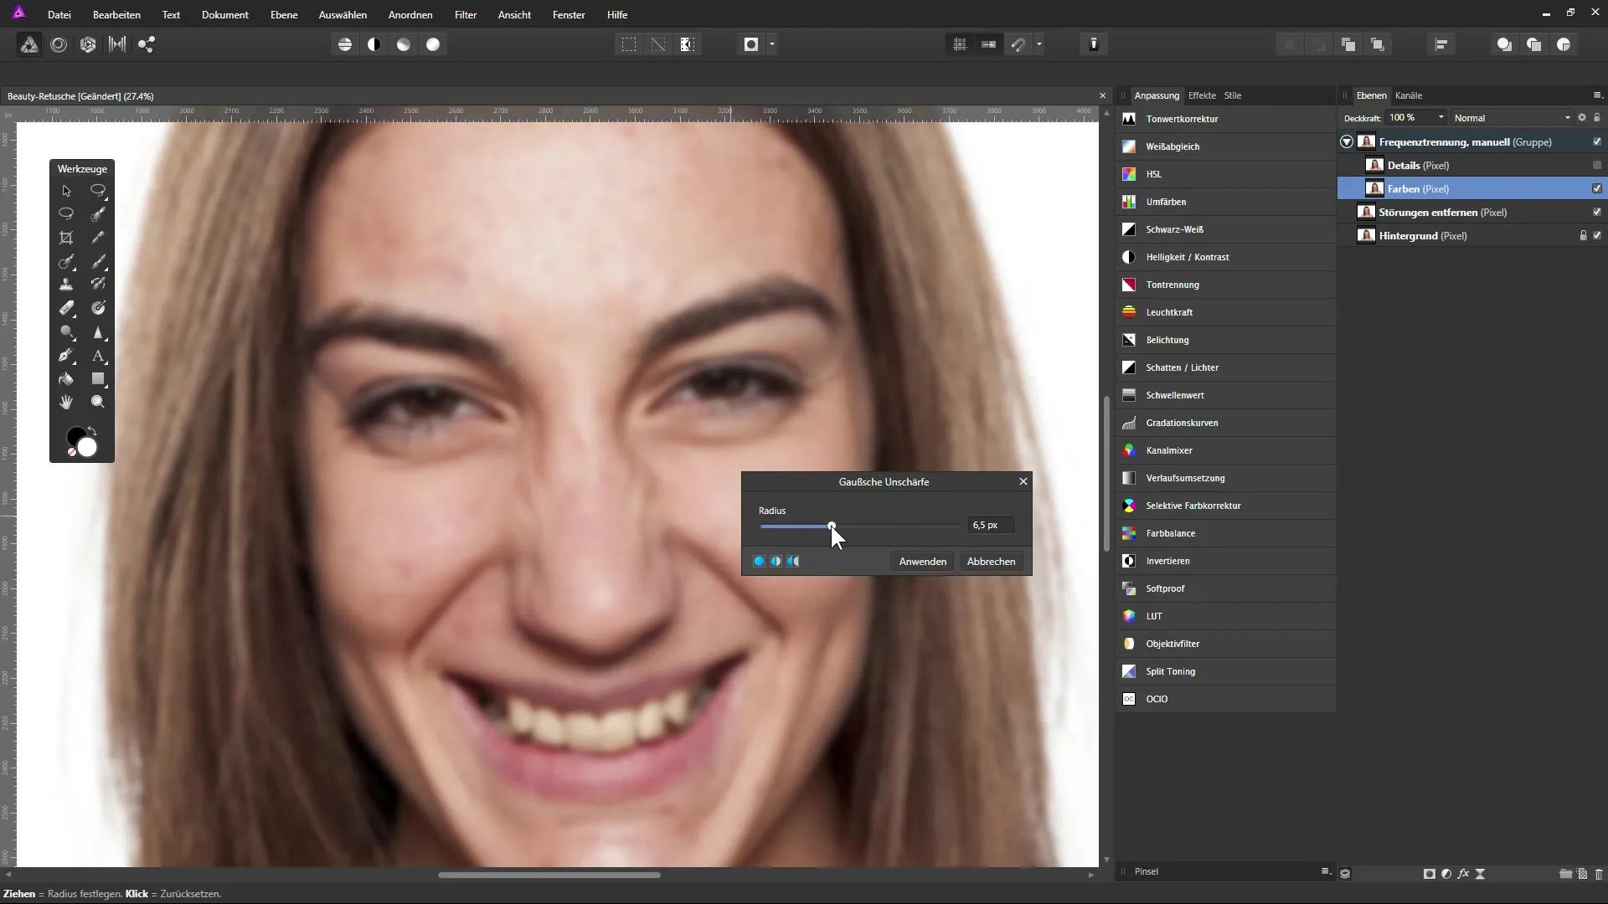Open the alignment options icon

(1441, 45)
